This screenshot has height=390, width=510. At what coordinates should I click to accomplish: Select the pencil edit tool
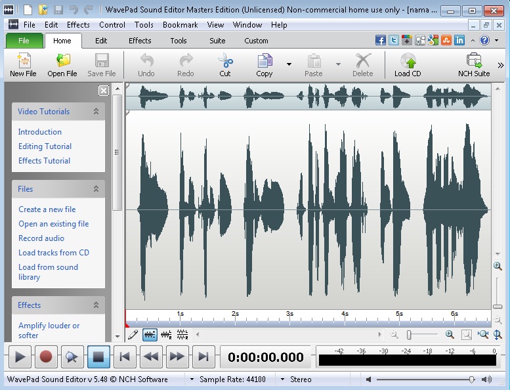coord(133,334)
